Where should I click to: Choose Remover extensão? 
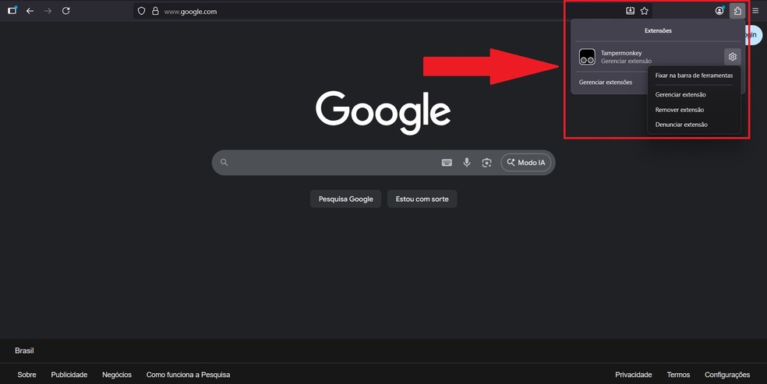pos(680,110)
